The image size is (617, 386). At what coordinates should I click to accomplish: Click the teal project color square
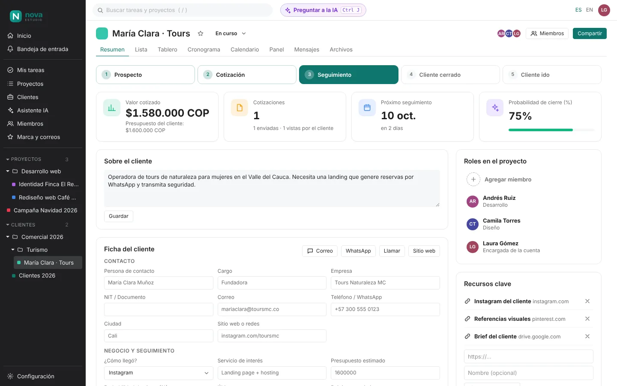pos(102,33)
